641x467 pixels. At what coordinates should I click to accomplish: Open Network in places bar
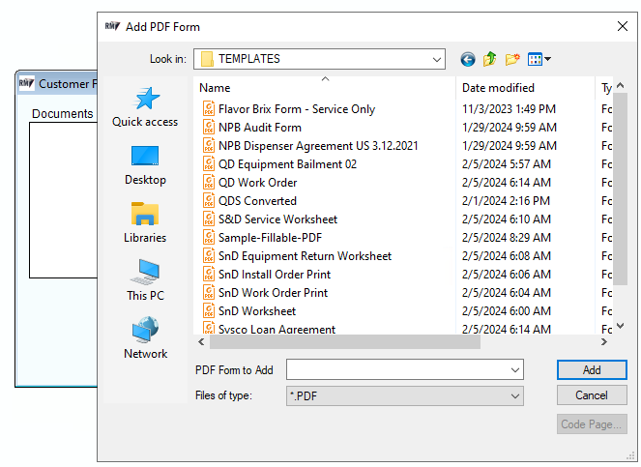[x=145, y=338]
